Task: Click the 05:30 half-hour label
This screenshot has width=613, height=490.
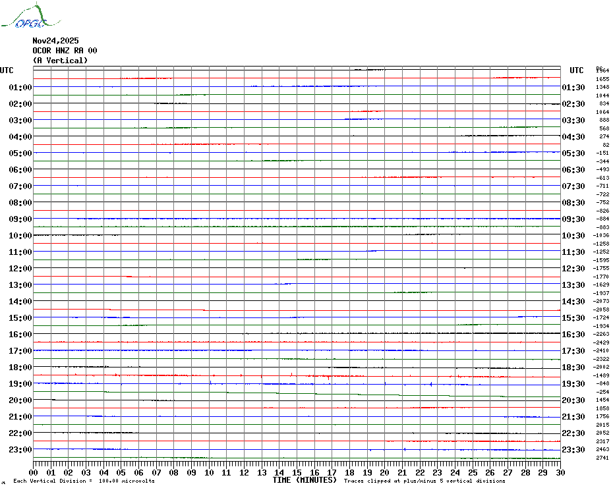Action: [x=573, y=153]
